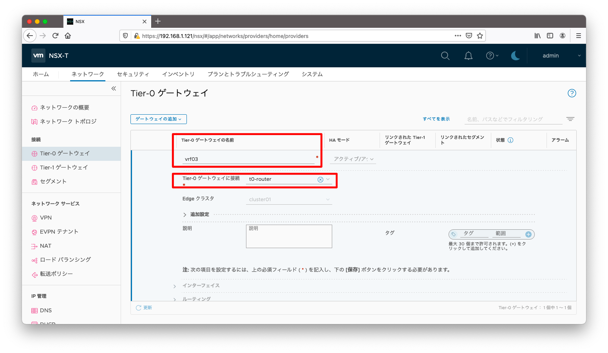The image size is (608, 353).
Task: Open DNS in sidebar
Action: pos(42,310)
